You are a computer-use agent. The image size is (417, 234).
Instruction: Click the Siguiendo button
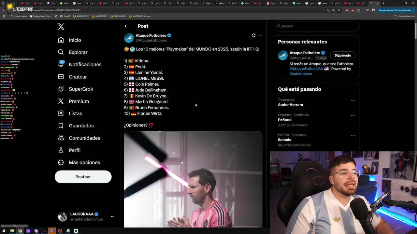click(x=343, y=55)
